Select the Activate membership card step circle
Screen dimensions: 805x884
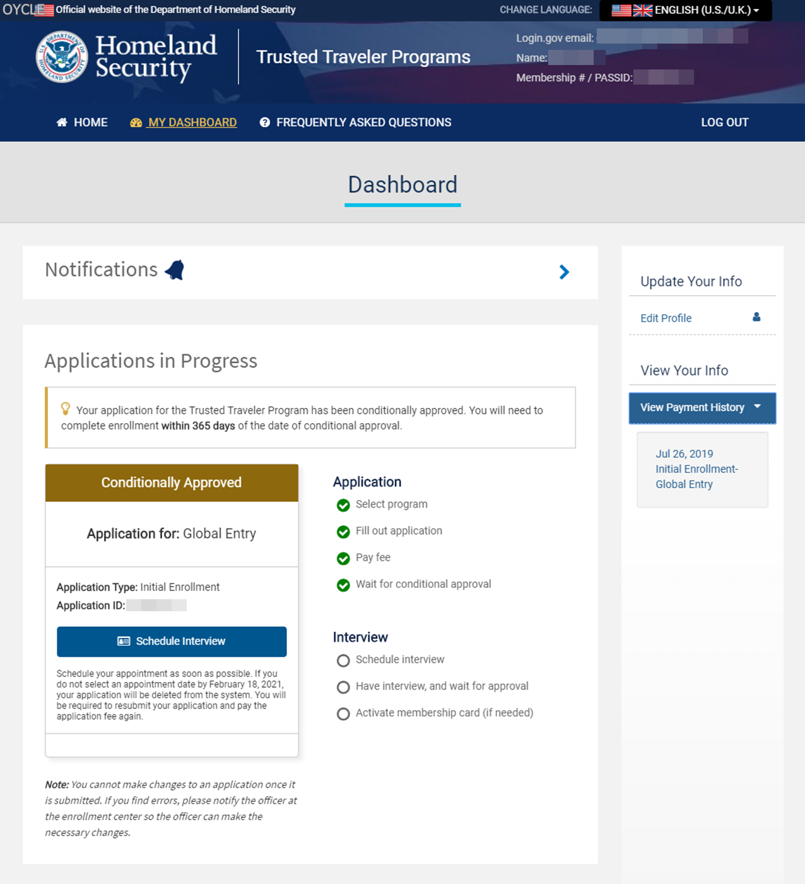pos(343,714)
